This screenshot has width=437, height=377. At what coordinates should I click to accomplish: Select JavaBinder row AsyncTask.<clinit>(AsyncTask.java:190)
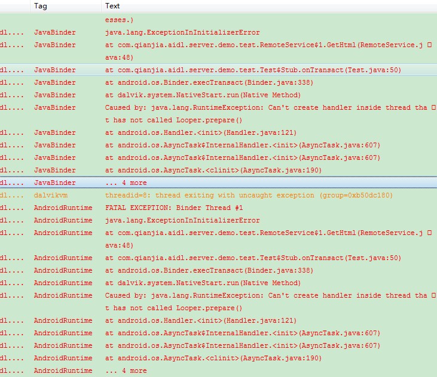(219, 170)
